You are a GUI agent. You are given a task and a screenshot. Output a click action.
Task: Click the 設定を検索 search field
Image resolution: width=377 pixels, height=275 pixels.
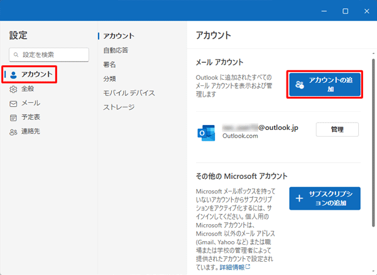(x=49, y=55)
